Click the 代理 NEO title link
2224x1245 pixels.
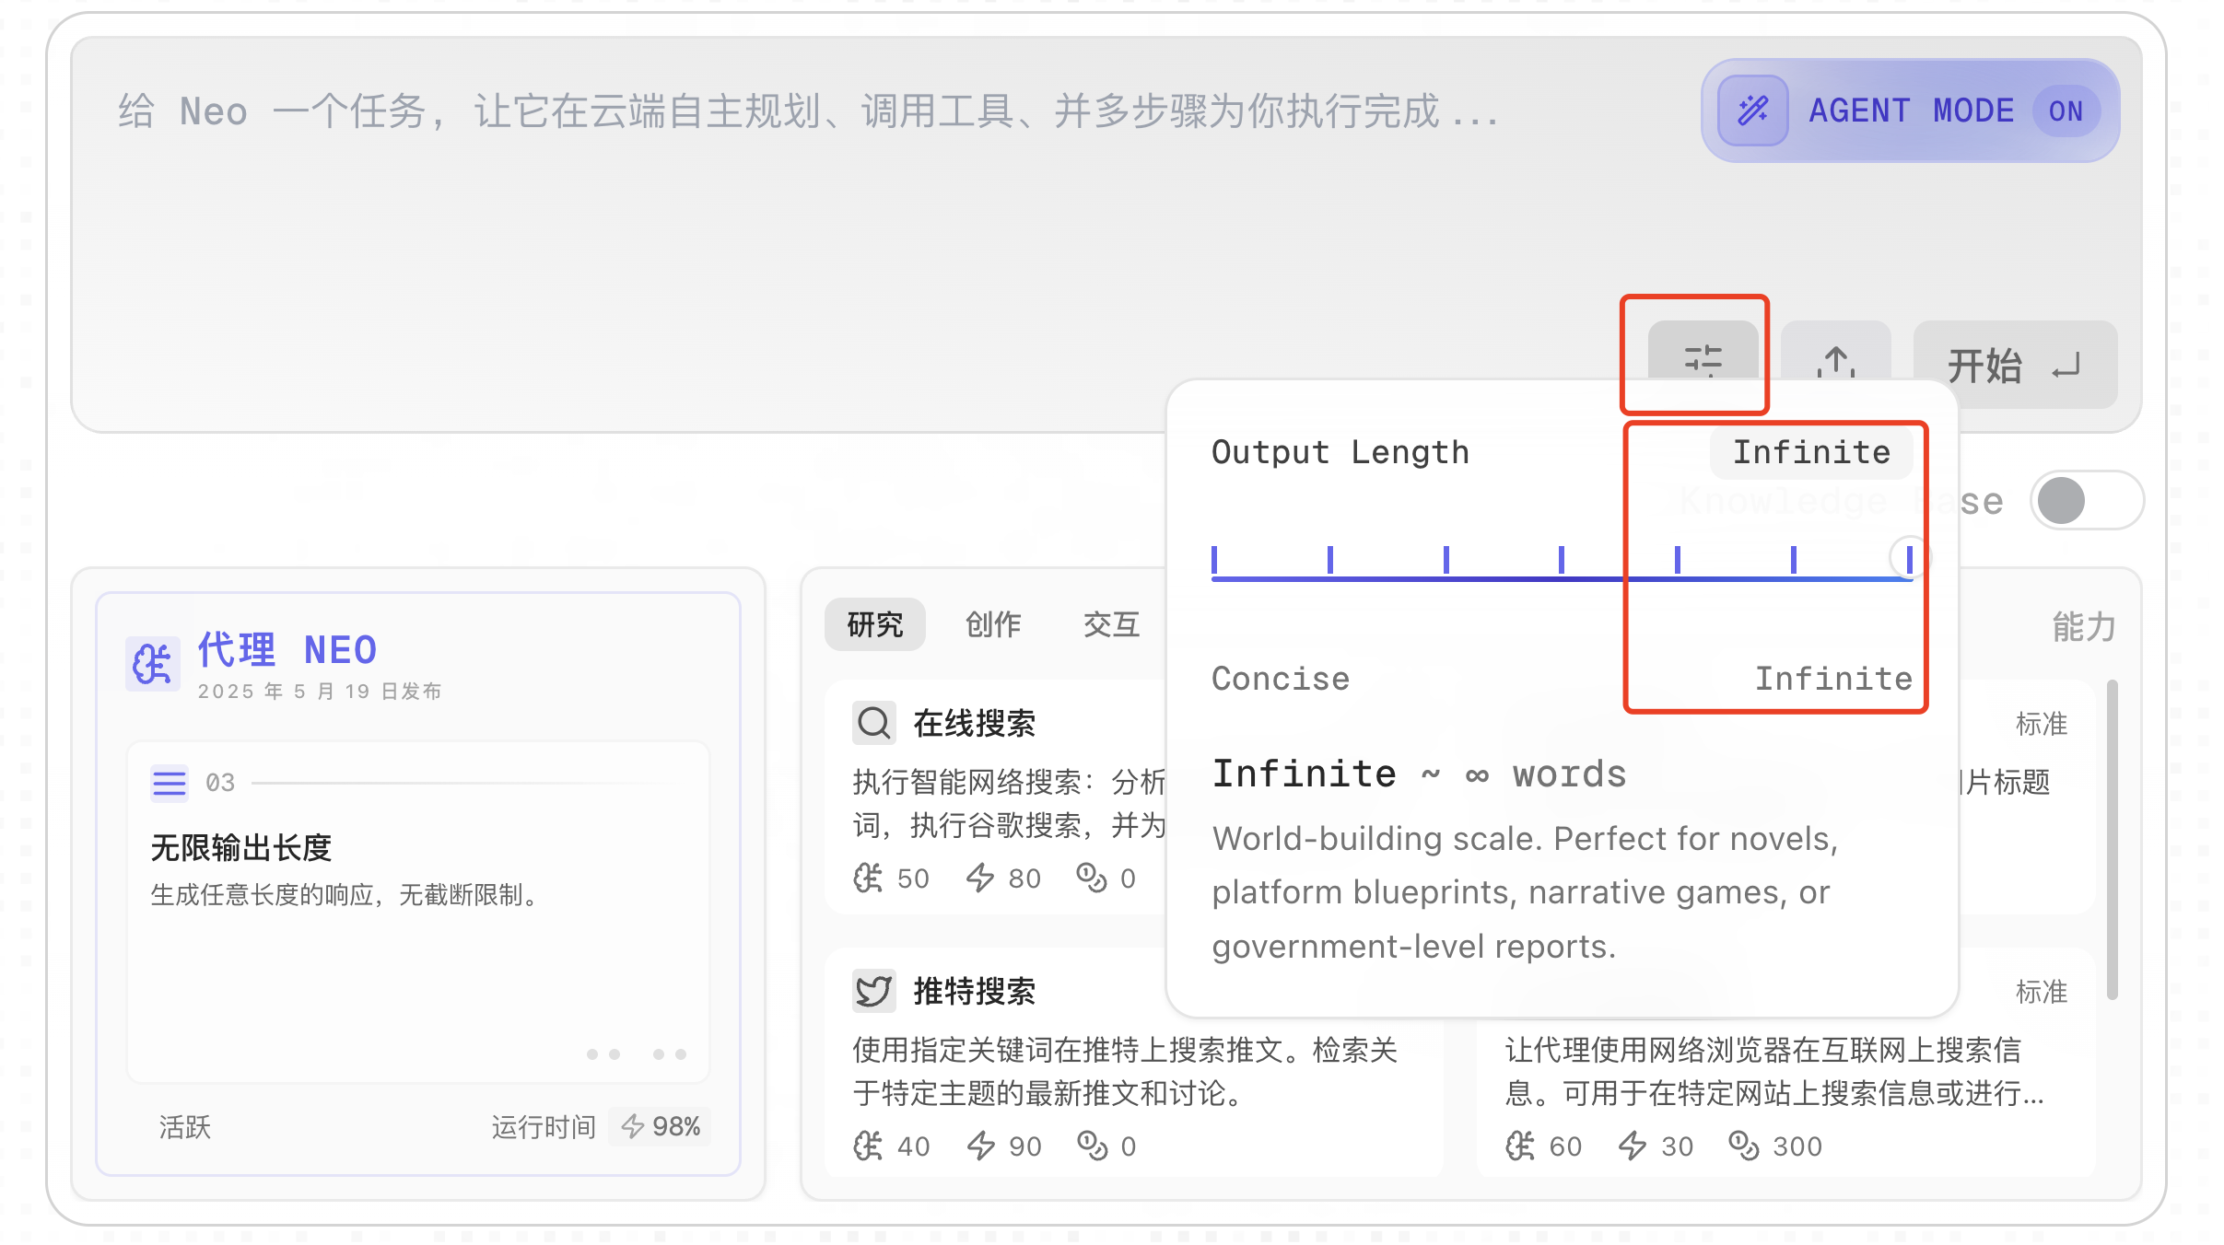pos(287,650)
